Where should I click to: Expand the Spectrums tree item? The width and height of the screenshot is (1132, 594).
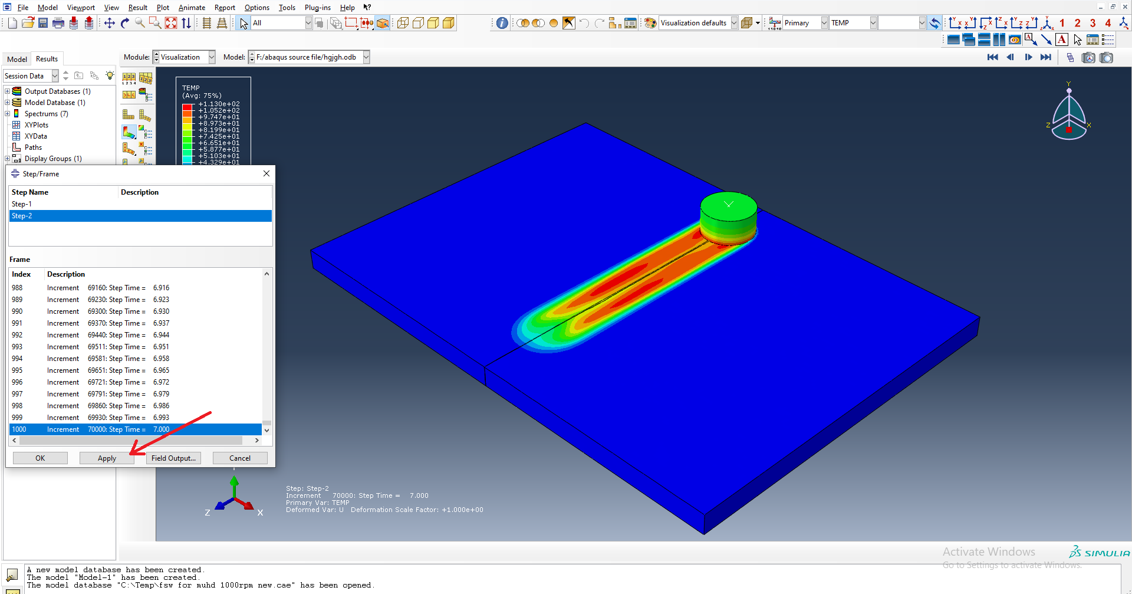pos(7,113)
